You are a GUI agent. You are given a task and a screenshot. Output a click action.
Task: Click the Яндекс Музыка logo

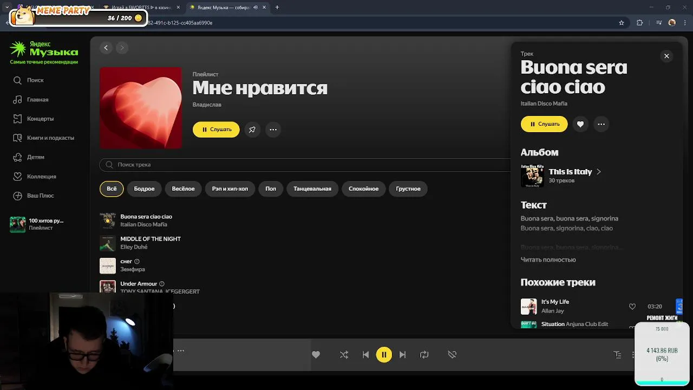pos(44,49)
